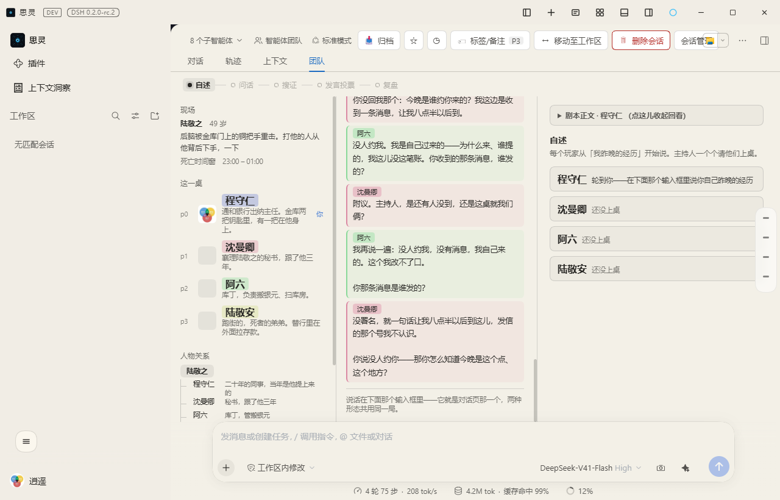Click the hamburger menu button in sidebar

26,441
